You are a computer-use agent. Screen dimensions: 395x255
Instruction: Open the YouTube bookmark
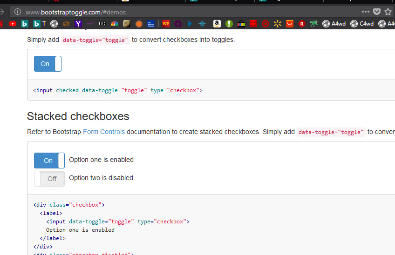(x=13, y=24)
